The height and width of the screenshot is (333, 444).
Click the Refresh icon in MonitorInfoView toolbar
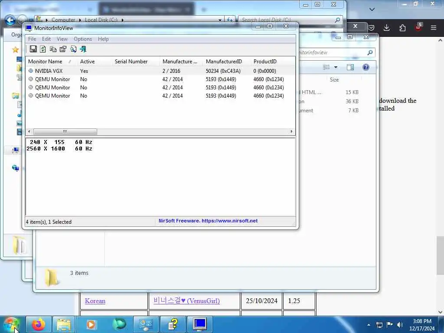43,49
